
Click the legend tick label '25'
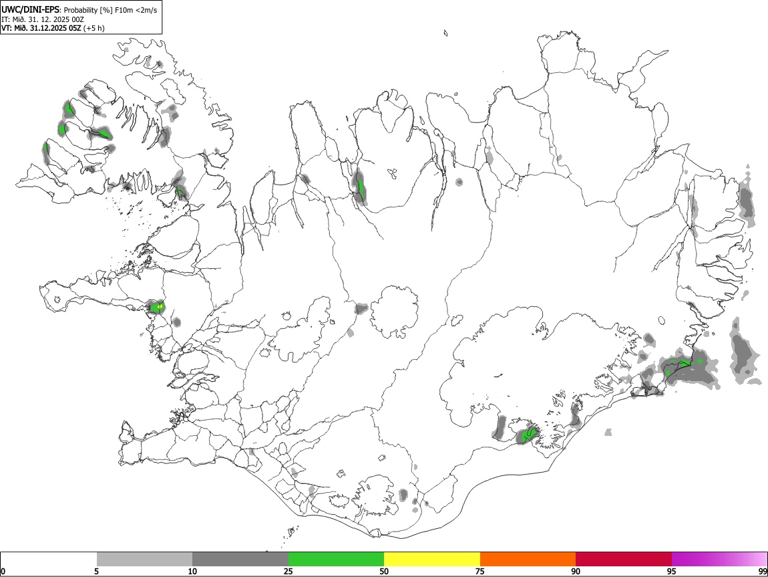point(289,572)
